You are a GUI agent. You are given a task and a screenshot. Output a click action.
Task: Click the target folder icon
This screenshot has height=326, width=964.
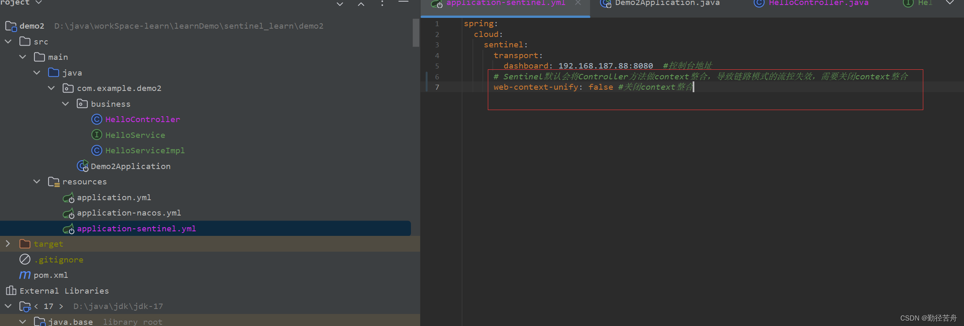point(25,244)
